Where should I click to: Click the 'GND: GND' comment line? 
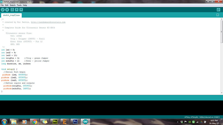(15, 45)
